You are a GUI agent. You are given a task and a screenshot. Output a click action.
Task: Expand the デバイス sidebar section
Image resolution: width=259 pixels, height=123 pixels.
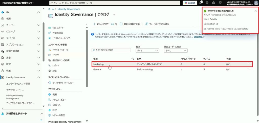tap(39, 38)
